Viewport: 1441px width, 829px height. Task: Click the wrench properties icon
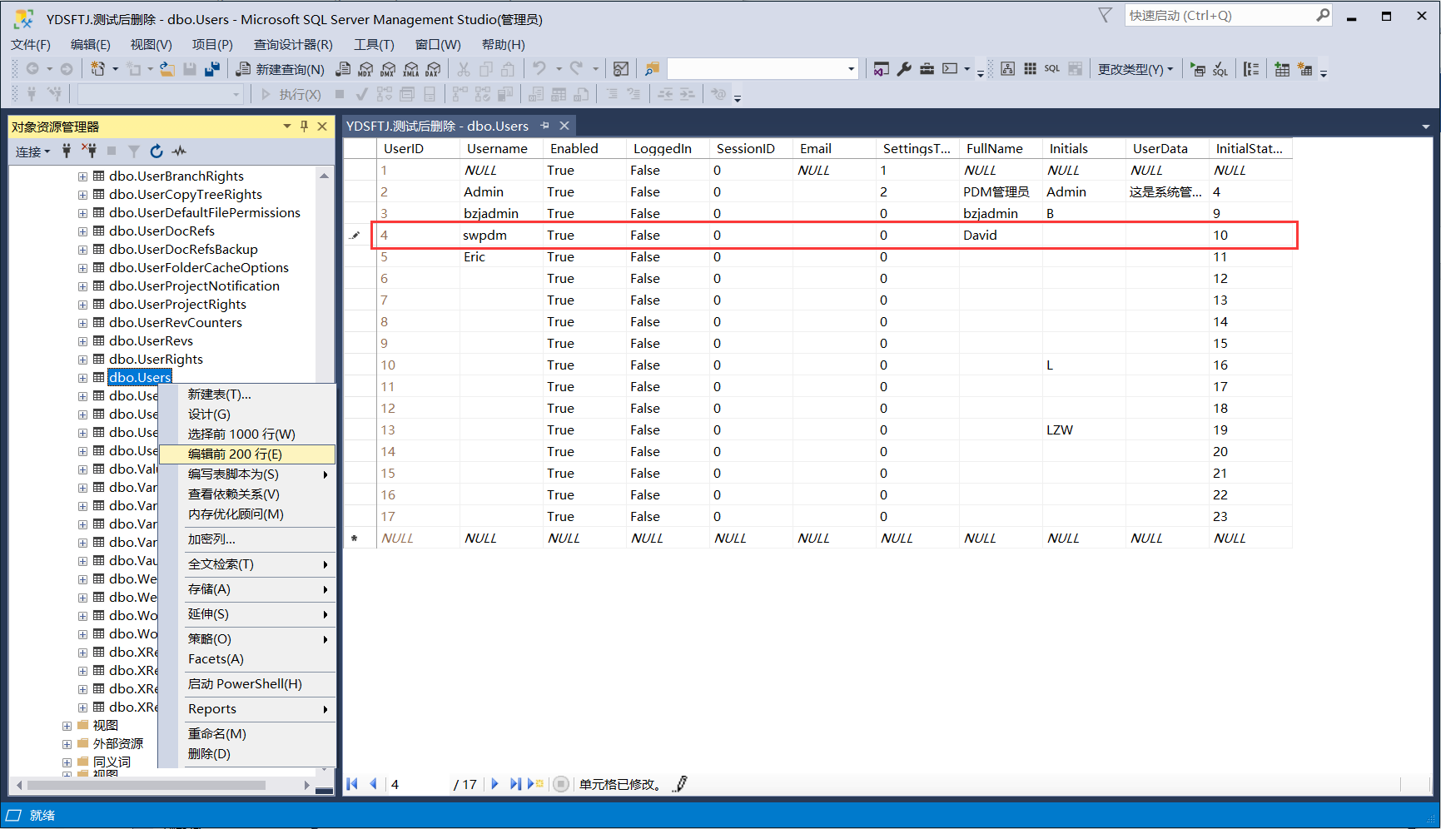tap(904, 69)
